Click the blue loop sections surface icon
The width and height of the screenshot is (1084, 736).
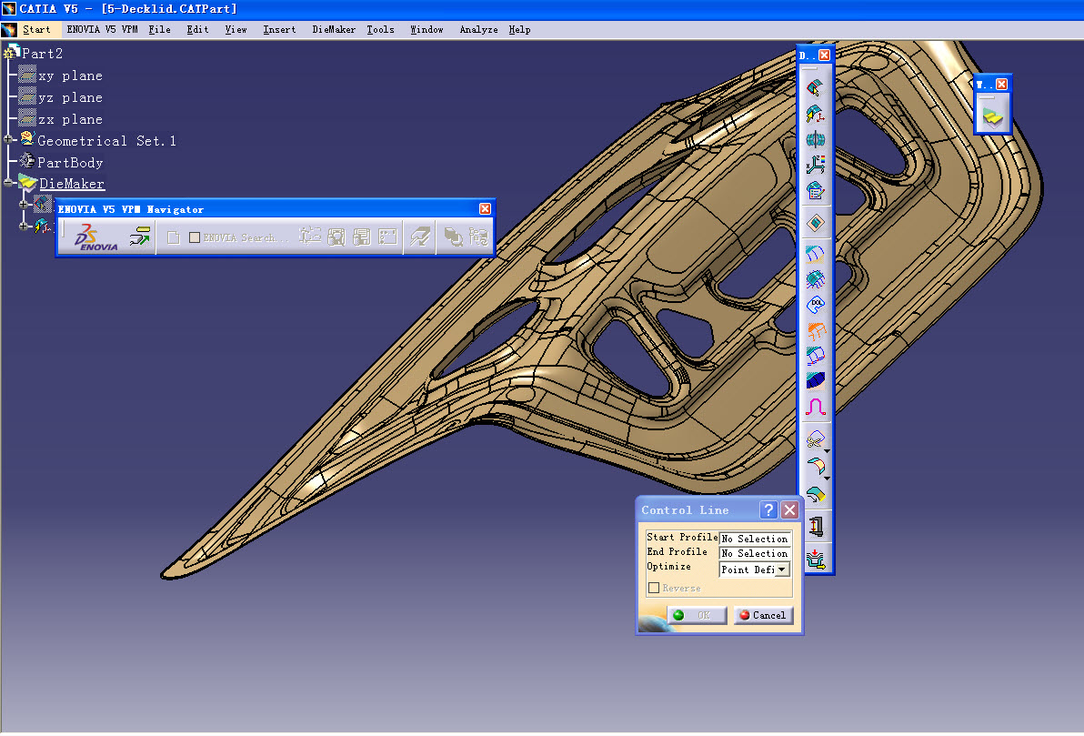(x=816, y=356)
